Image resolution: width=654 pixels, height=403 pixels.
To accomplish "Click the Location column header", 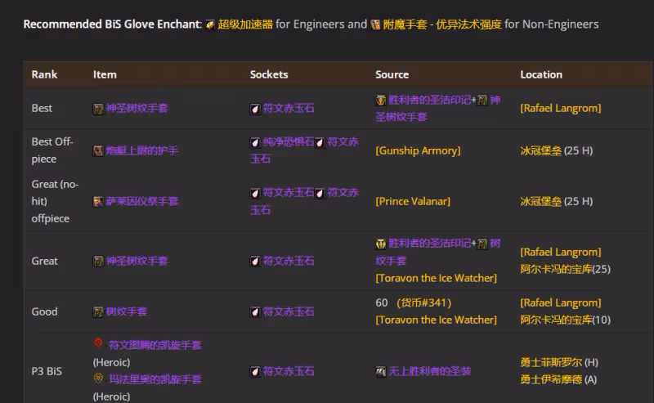I will 541,74.
